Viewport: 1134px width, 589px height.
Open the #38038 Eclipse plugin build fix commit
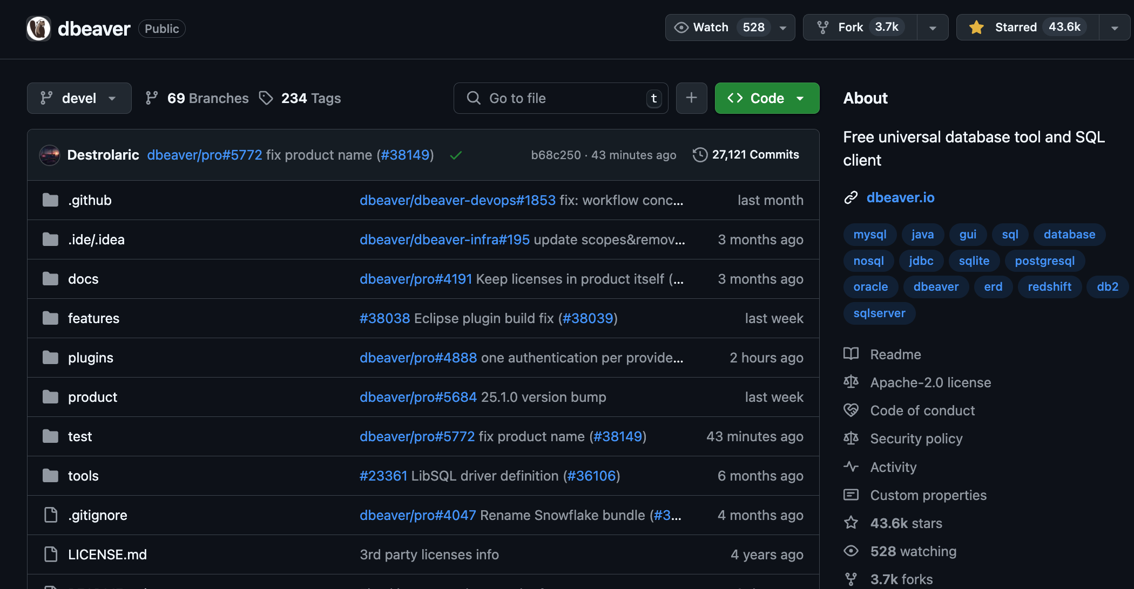(x=488, y=318)
